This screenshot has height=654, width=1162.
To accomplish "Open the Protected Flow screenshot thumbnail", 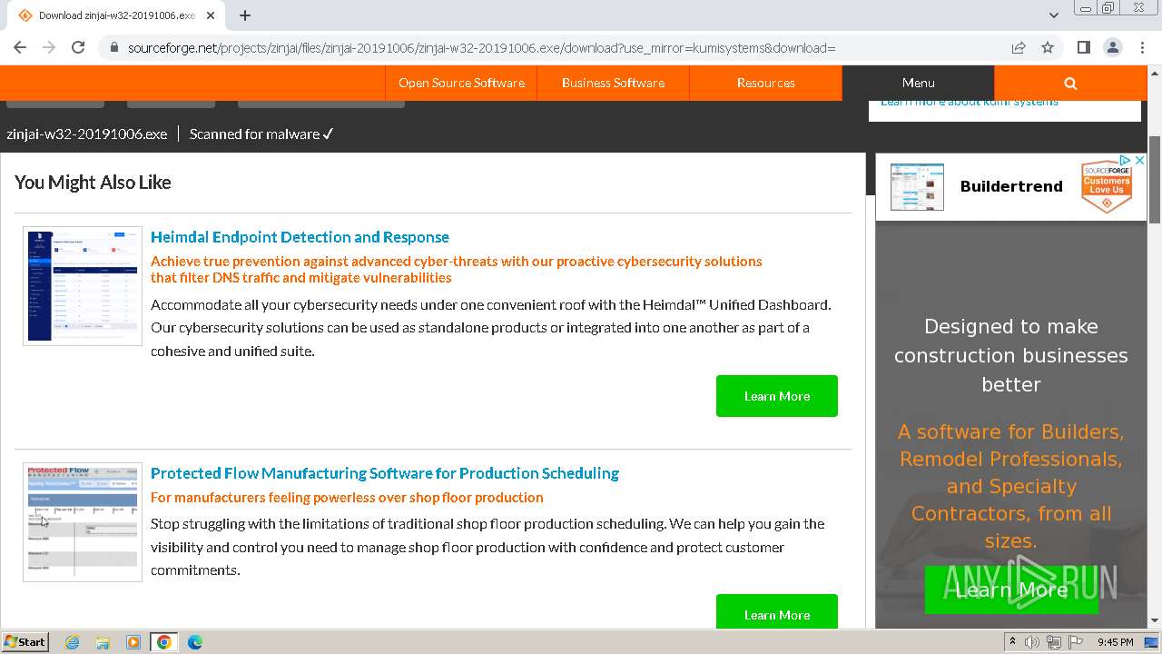I will point(83,522).
